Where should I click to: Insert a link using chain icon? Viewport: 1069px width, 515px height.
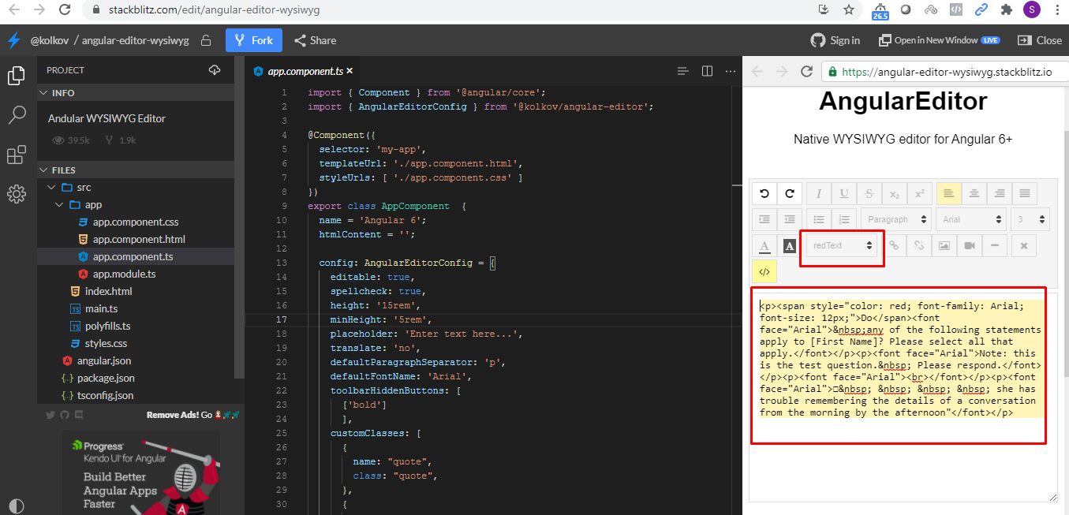[x=894, y=245]
